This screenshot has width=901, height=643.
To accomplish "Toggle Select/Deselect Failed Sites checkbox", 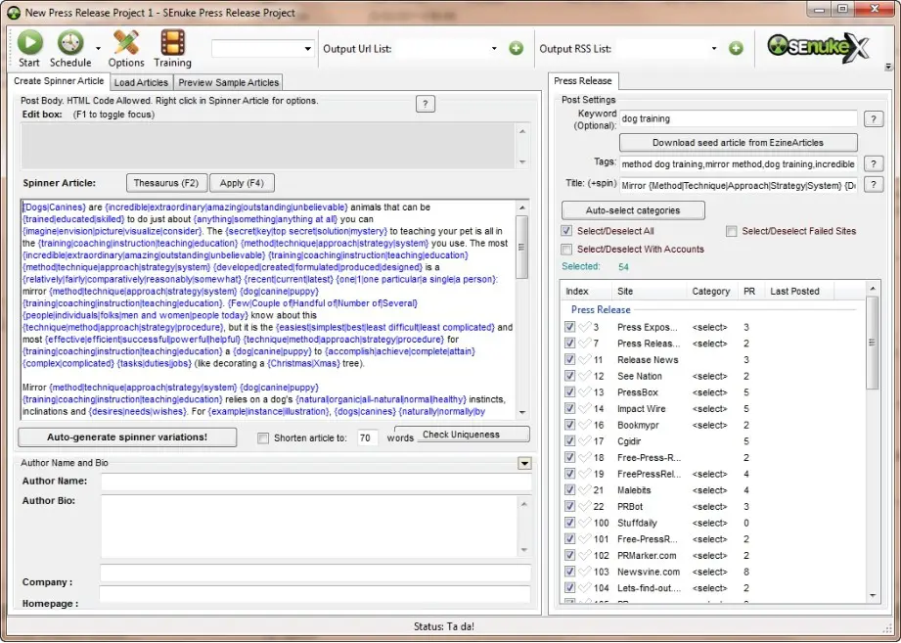I will point(732,231).
